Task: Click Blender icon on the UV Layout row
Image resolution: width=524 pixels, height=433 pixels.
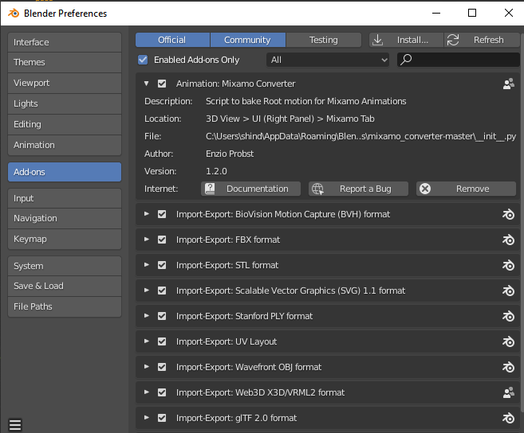Action: pyautogui.click(x=508, y=341)
